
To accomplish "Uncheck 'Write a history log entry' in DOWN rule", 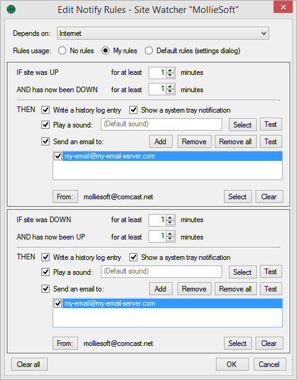I will (46, 110).
